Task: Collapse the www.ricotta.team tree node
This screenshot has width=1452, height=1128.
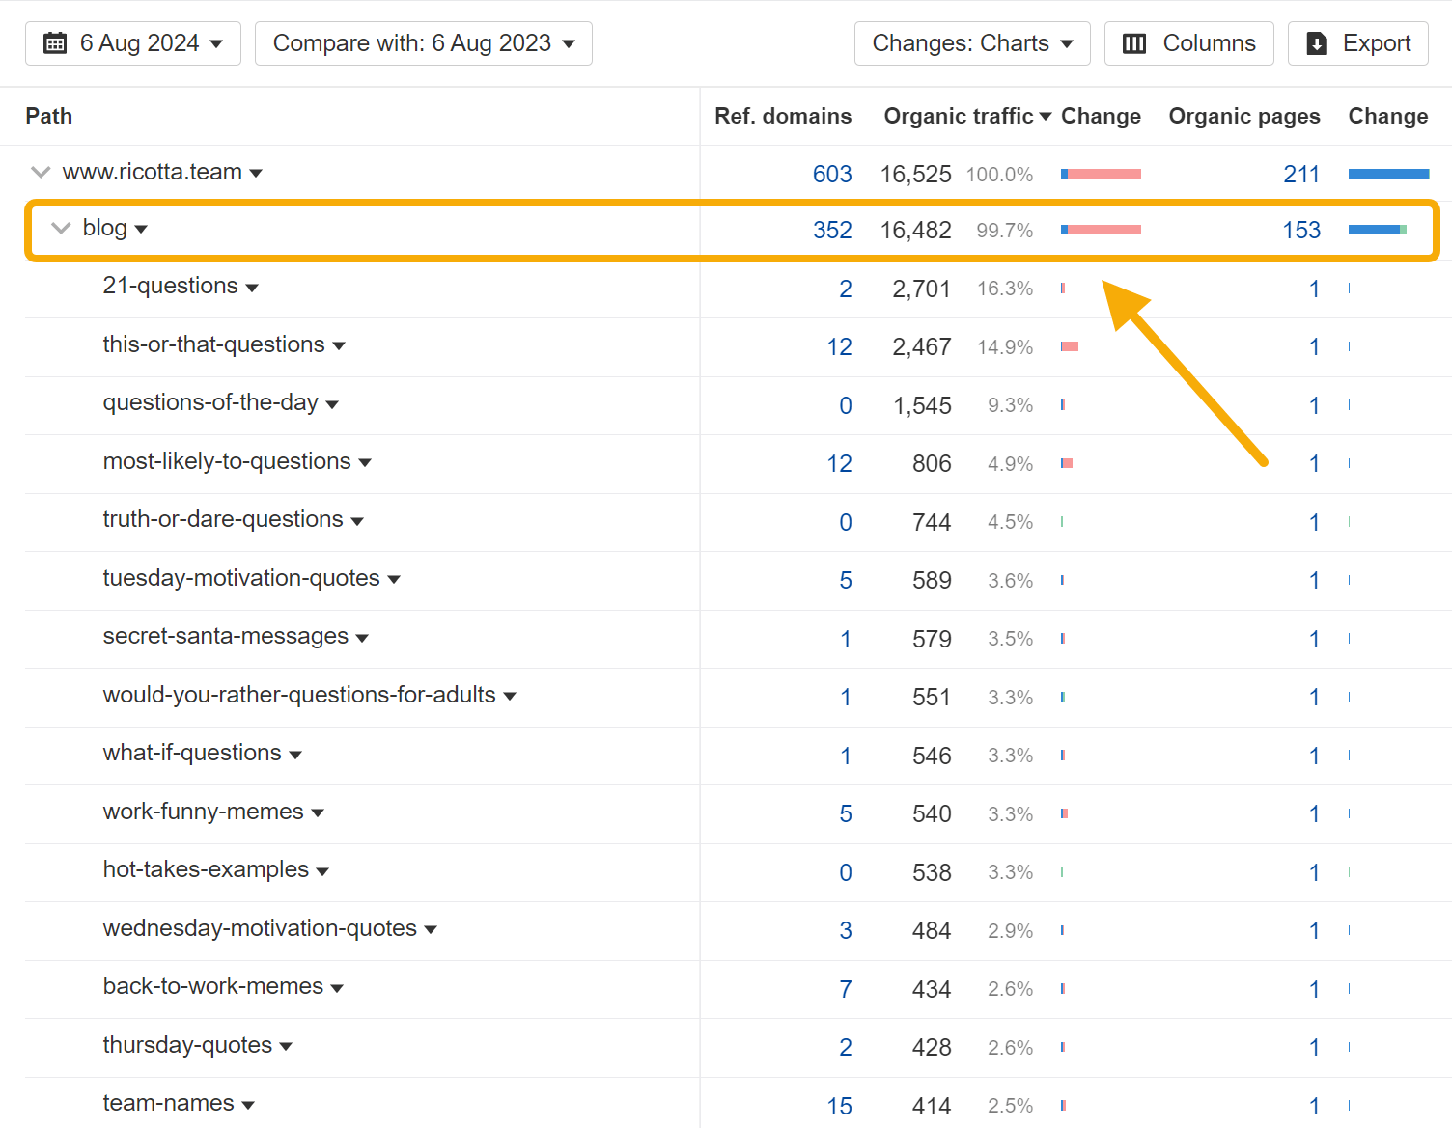Action: [40, 172]
